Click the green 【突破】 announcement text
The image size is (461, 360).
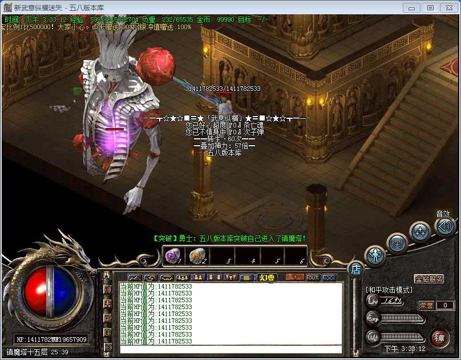click(x=229, y=238)
